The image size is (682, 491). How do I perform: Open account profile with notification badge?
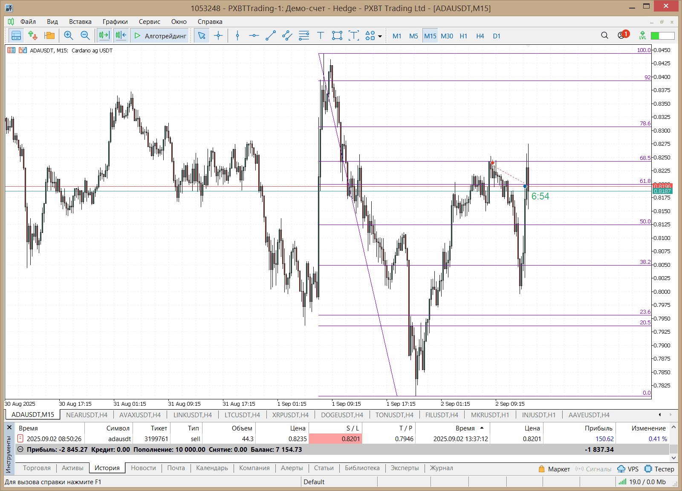(x=622, y=35)
